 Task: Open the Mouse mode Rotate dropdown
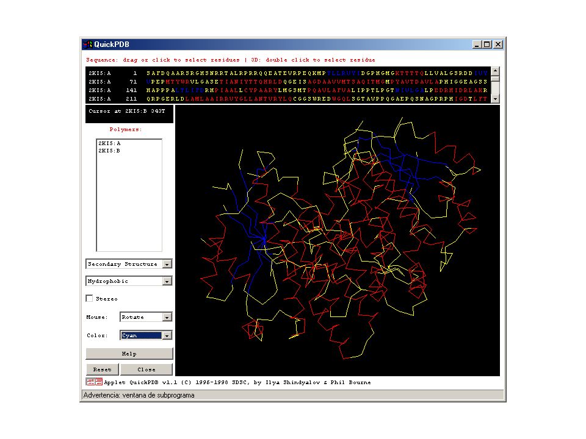146,317
